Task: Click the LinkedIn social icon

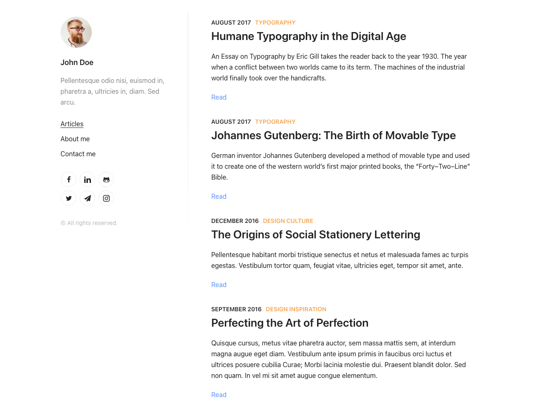Action: pos(88,180)
